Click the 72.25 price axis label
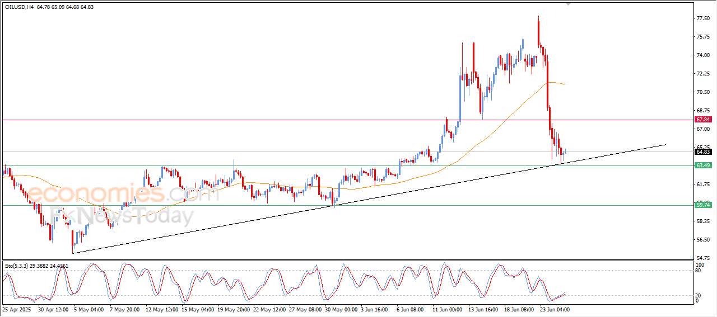This screenshot has width=717, height=317. click(704, 74)
